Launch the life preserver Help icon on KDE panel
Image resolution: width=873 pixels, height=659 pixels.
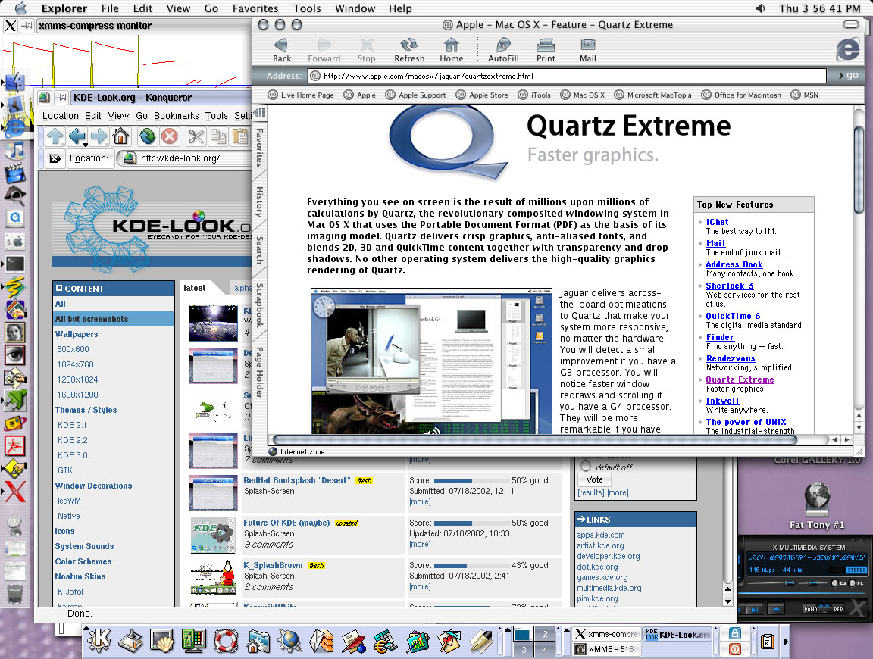(226, 641)
